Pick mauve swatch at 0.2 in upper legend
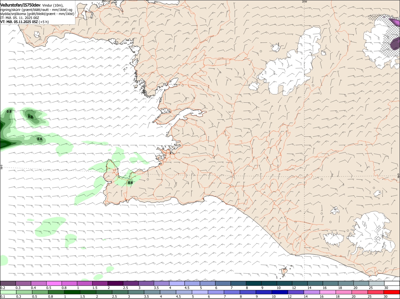 coord(8,283)
